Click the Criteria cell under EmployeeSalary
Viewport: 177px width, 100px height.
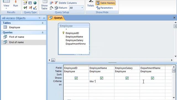coord(127,81)
